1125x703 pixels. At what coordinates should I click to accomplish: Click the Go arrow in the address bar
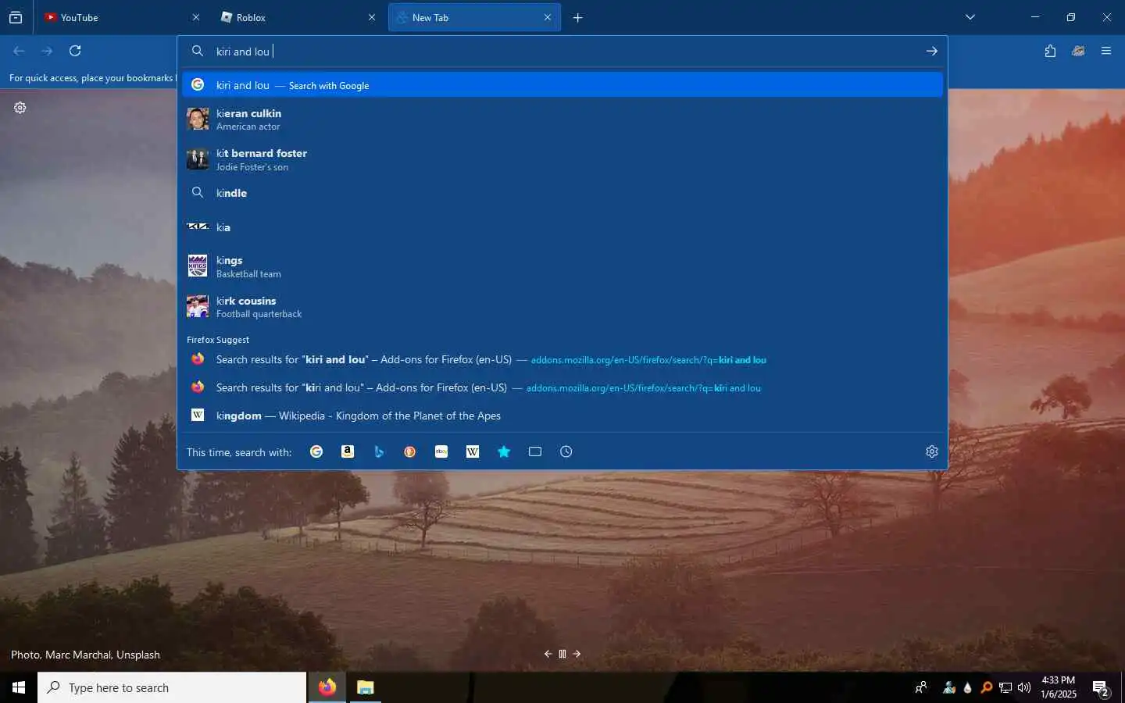tap(931, 51)
